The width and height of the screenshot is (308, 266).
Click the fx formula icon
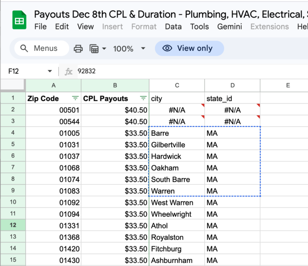68,71
